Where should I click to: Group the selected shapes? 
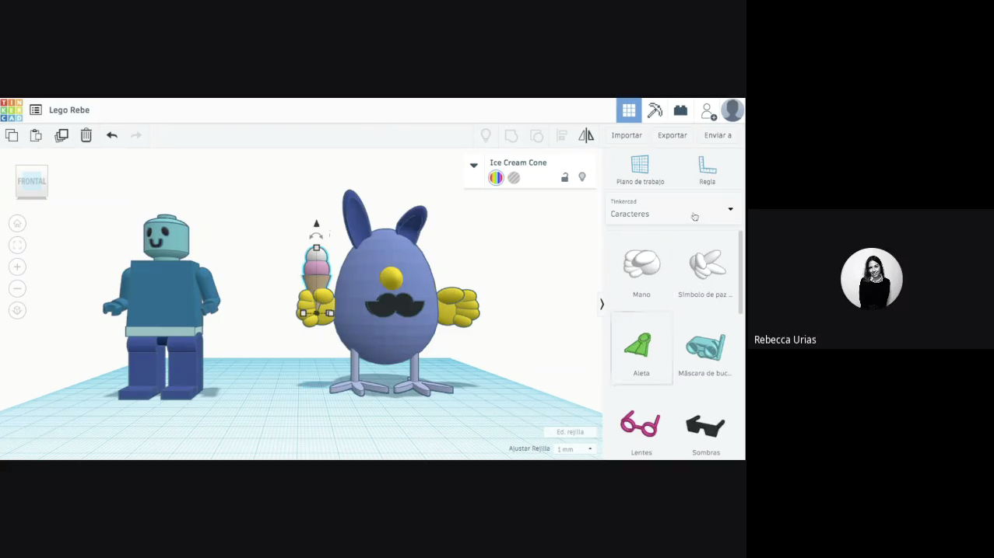click(511, 136)
